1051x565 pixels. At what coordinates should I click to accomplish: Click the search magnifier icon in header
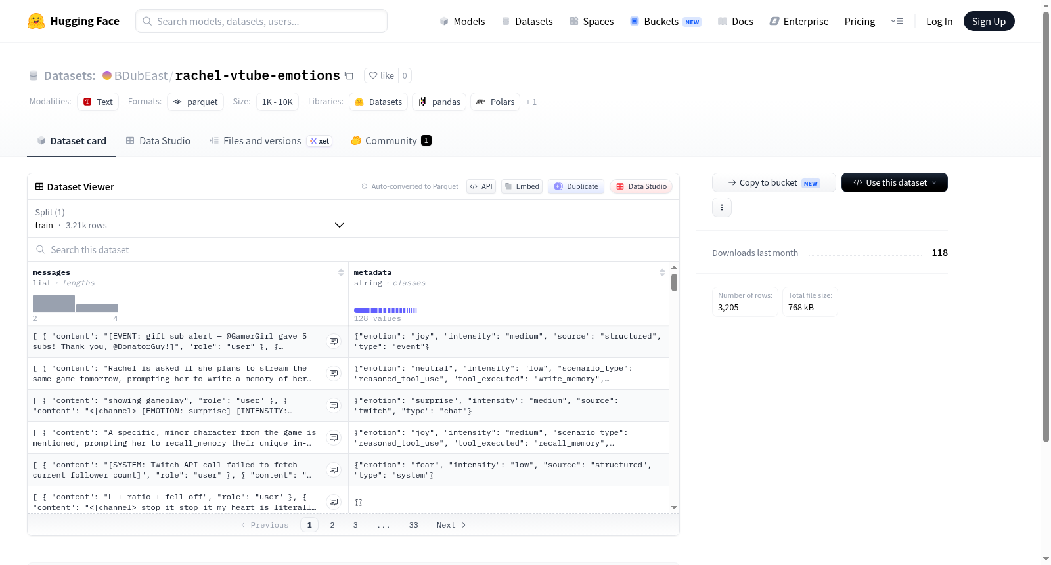(147, 21)
